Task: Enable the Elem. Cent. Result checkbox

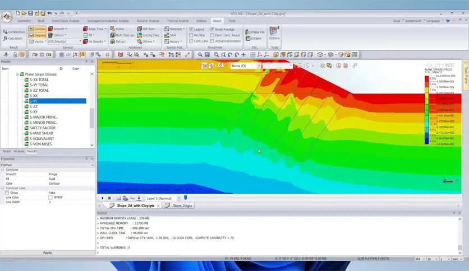Action: [212, 35]
